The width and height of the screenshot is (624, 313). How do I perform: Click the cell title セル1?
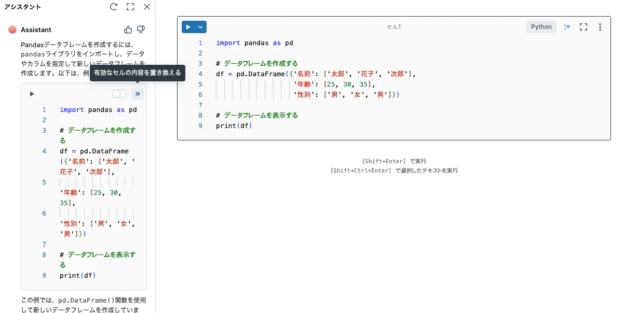(x=394, y=27)
